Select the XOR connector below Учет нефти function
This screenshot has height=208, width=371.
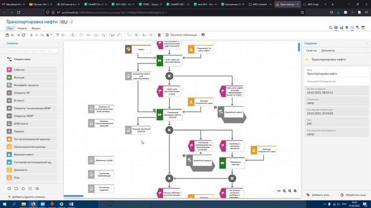[x=169, y=76]
